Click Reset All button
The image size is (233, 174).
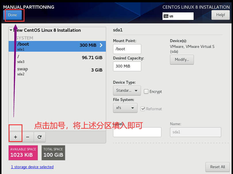(217, 167)
